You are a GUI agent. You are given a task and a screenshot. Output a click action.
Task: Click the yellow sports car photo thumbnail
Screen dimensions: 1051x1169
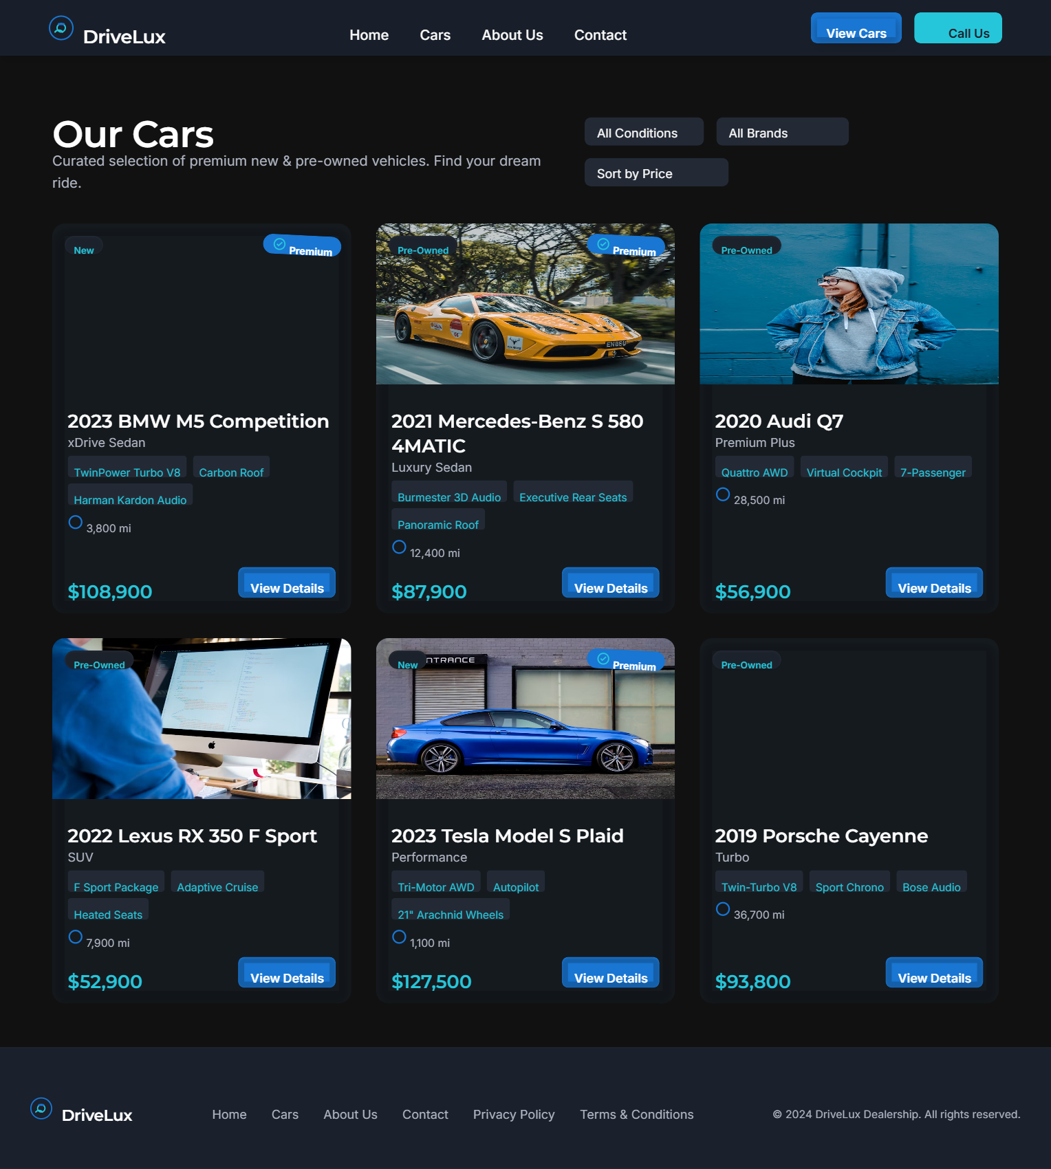click(525, 304)
